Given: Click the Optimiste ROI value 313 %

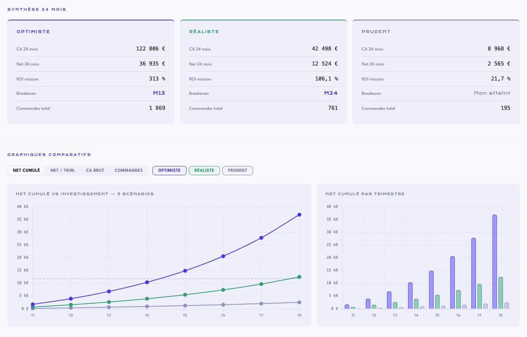Looking at the screenshot, I should point(157,79).
